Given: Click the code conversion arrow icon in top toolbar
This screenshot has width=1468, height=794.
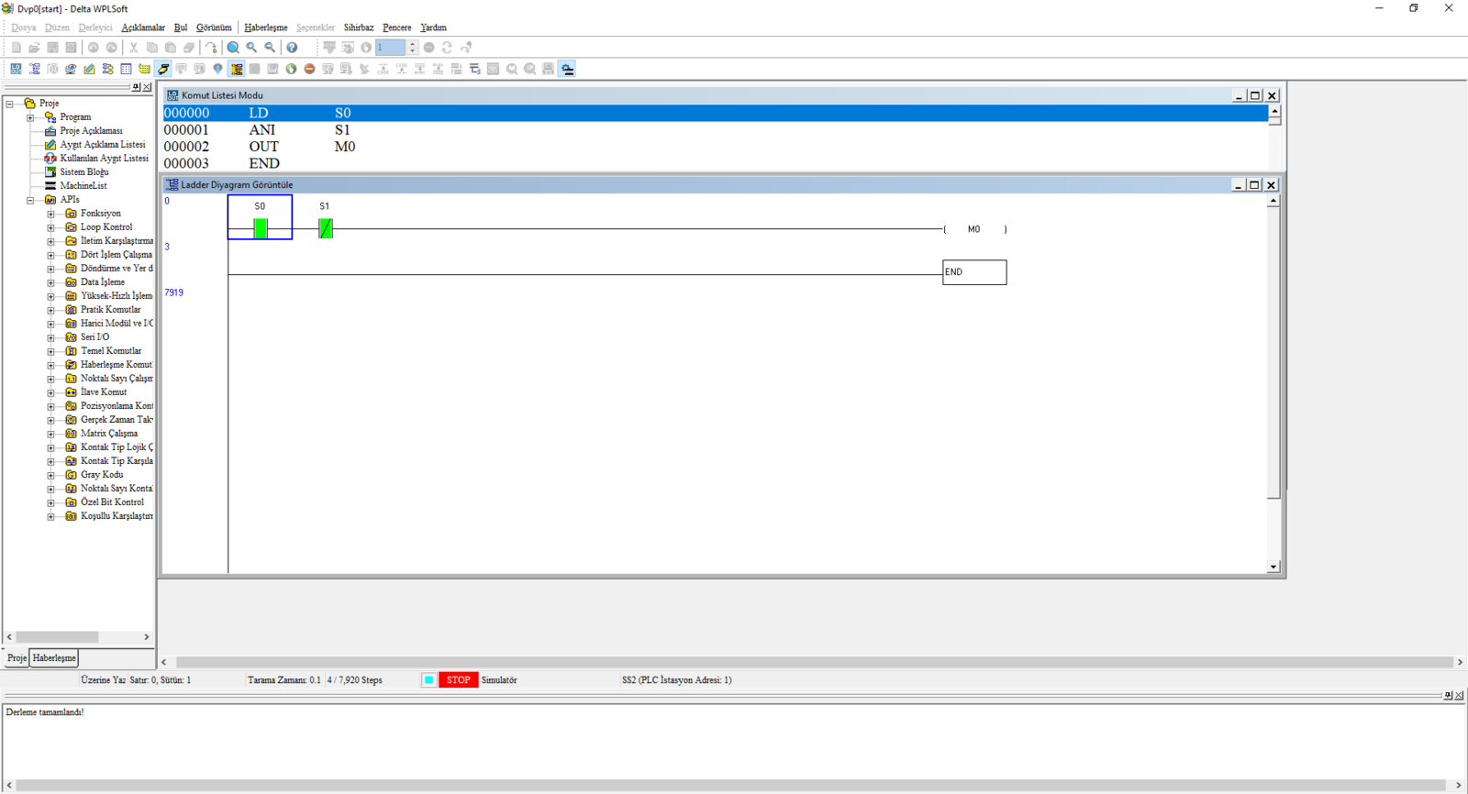Looking at the screenshot, I should 211,48.
